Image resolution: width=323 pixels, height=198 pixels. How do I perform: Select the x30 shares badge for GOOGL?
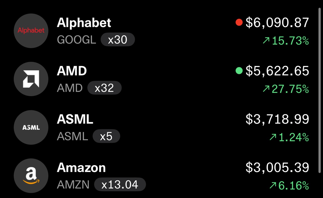point(118,40)
